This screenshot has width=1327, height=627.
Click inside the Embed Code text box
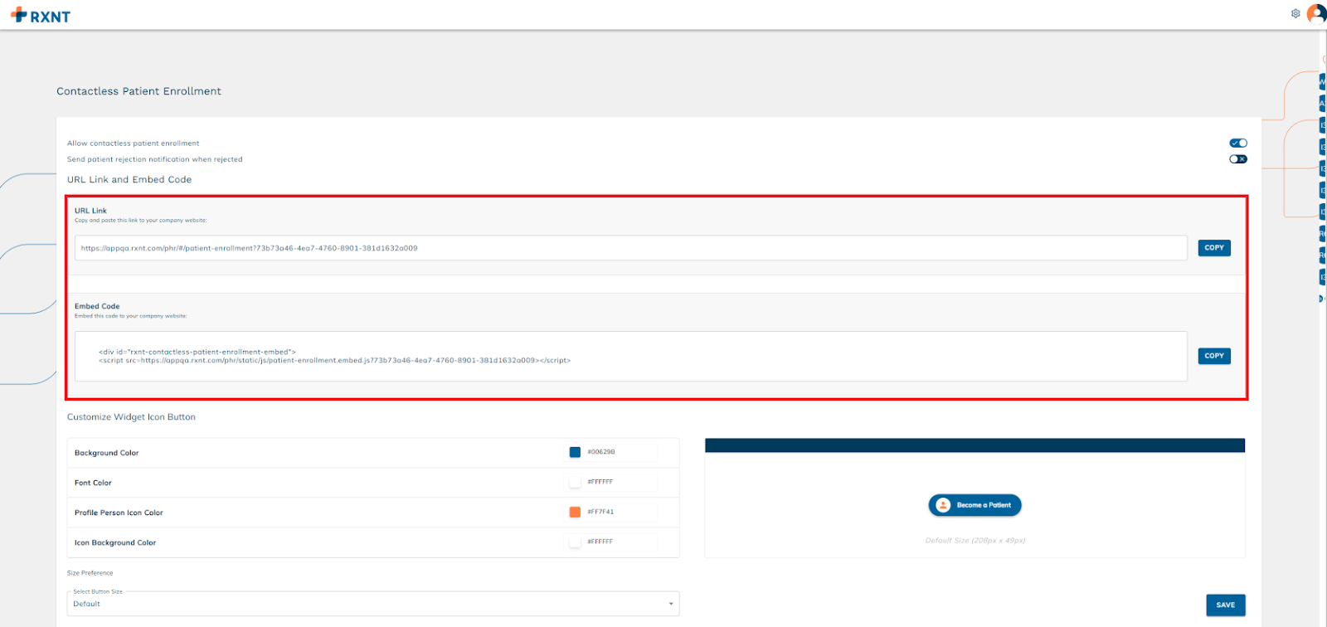click(x=631, y=357)
